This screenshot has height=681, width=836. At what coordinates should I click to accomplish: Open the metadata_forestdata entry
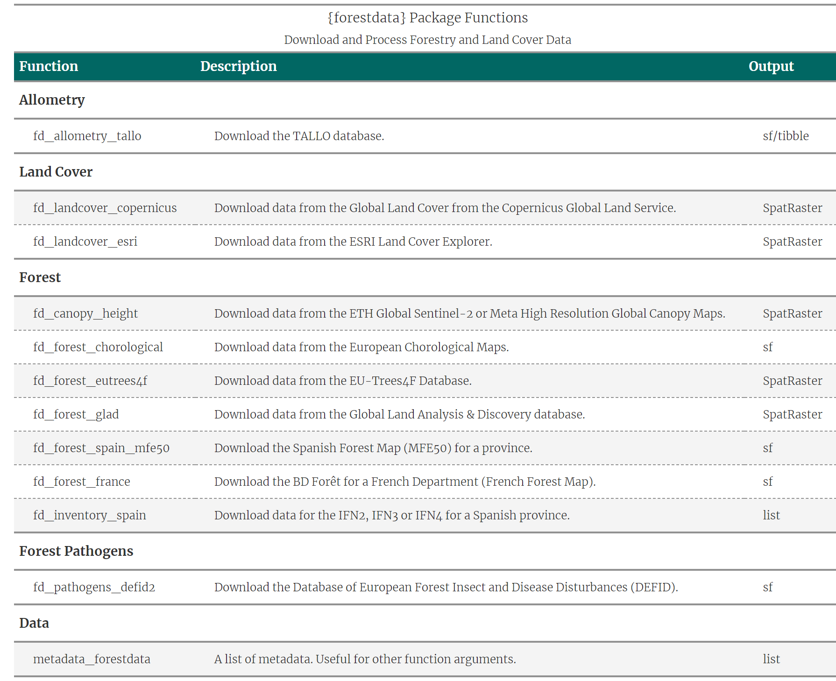[x=92, y=659]
